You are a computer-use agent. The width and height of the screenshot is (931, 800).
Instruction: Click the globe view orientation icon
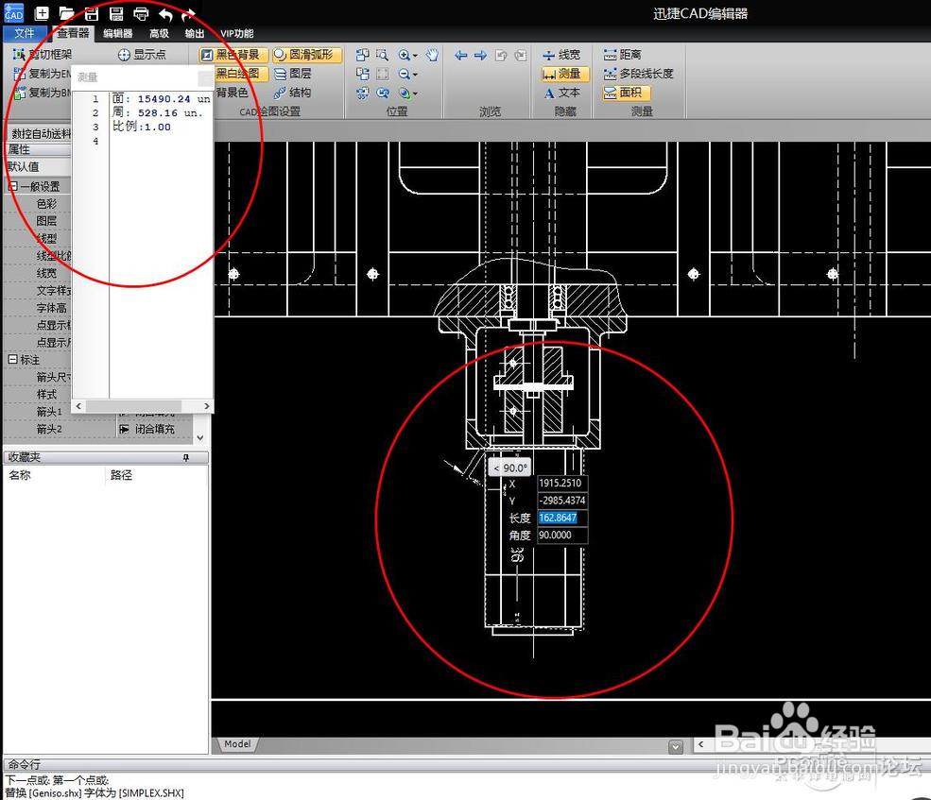(404, 94)
